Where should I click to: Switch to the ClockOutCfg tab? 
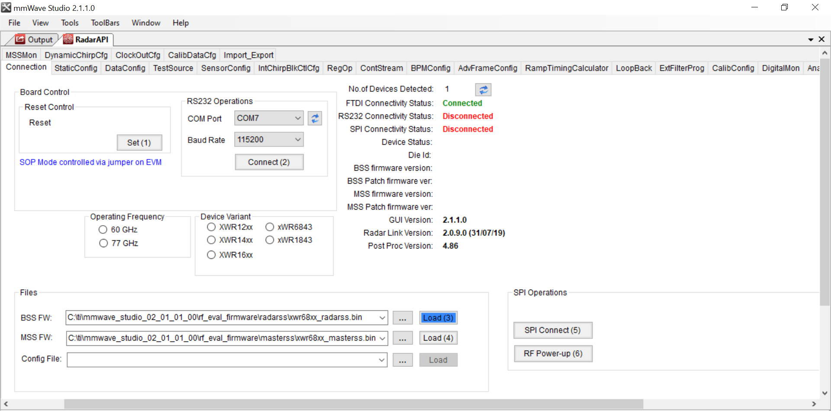138,55
